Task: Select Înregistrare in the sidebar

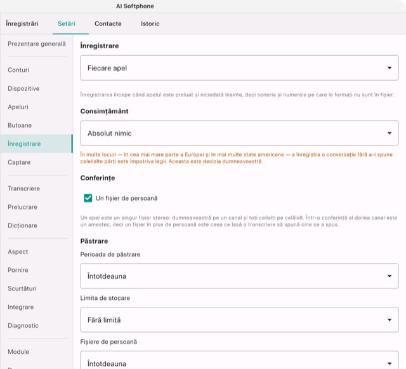Action: (37, 144)
